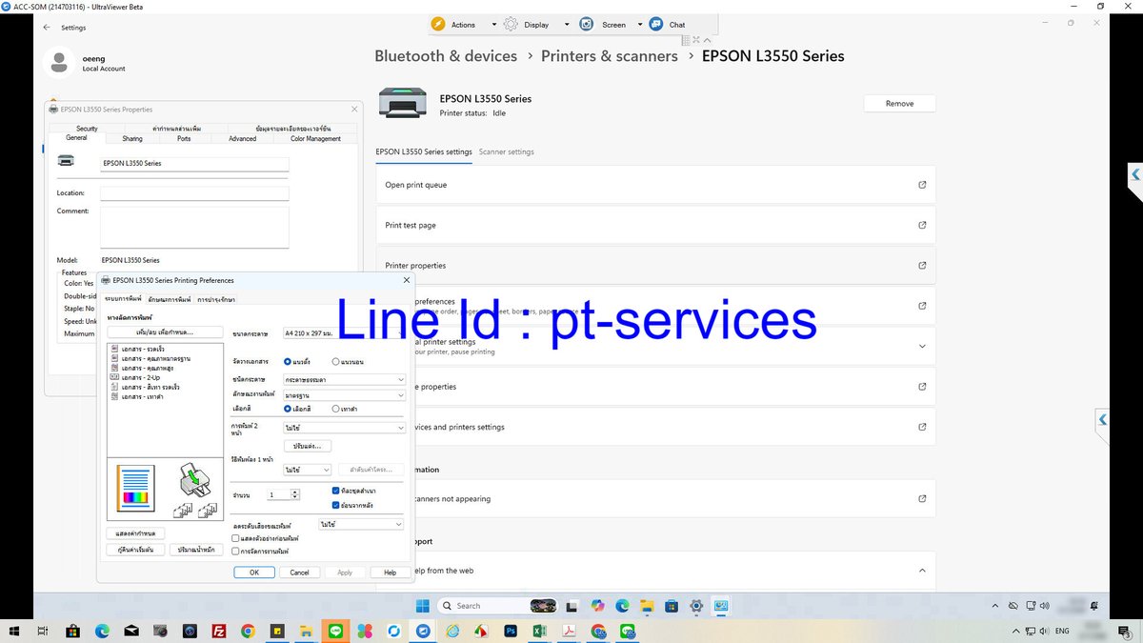Screen dimensions: 1143x643
Task: Open the UltraViewer Actions menu icon
Action: point(438,24)
